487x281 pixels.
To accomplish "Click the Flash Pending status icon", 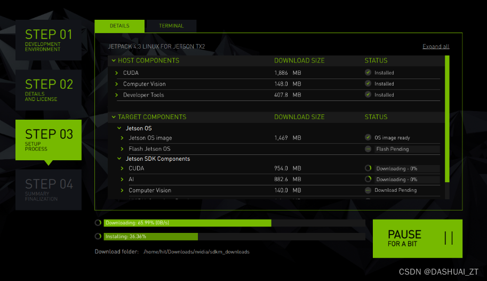I will point(368,149).
